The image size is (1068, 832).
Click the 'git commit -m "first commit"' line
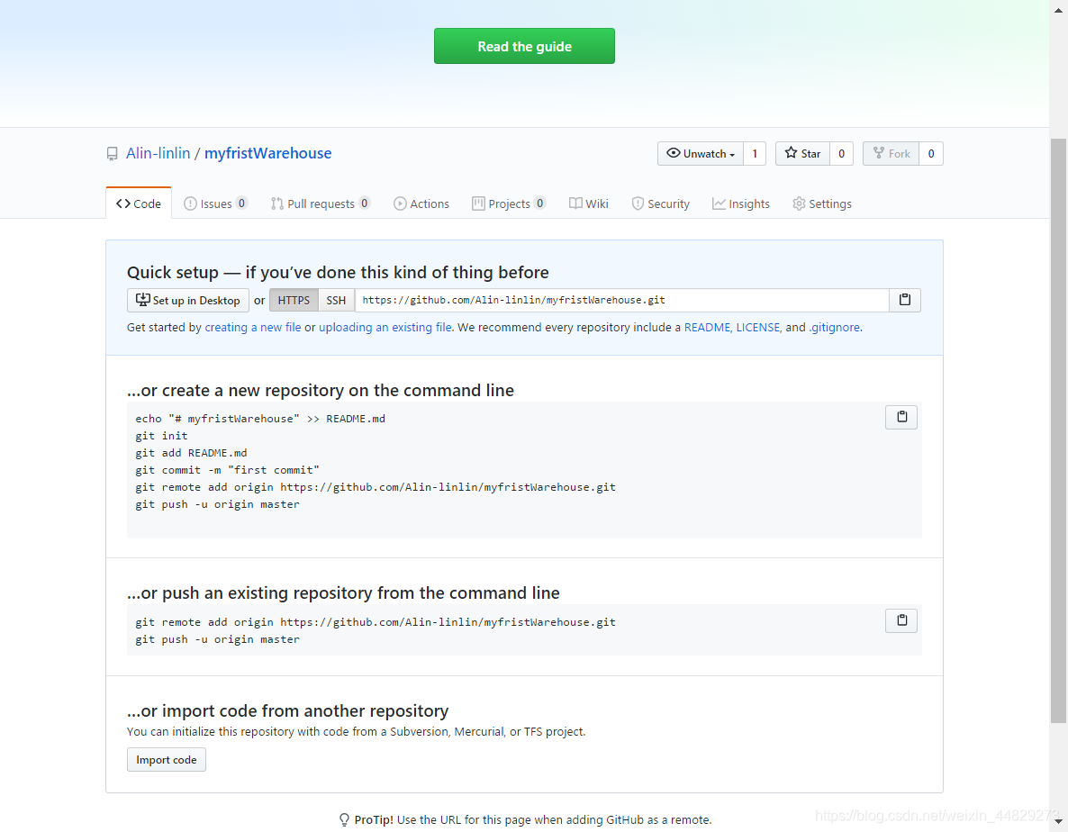tap(228, 470)
